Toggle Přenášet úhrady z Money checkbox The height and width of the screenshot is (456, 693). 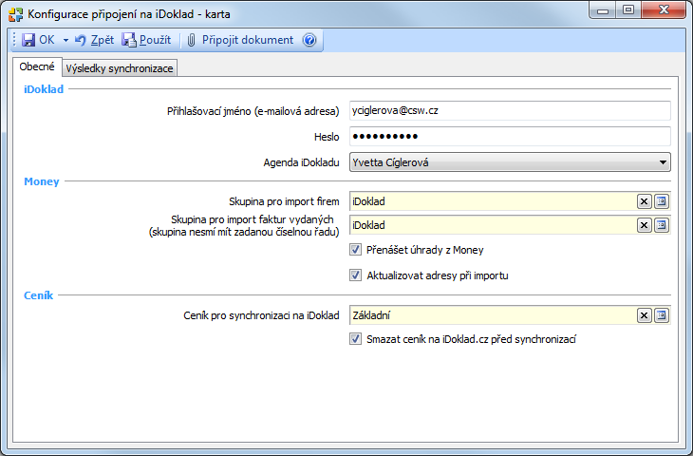coord(355,250)
